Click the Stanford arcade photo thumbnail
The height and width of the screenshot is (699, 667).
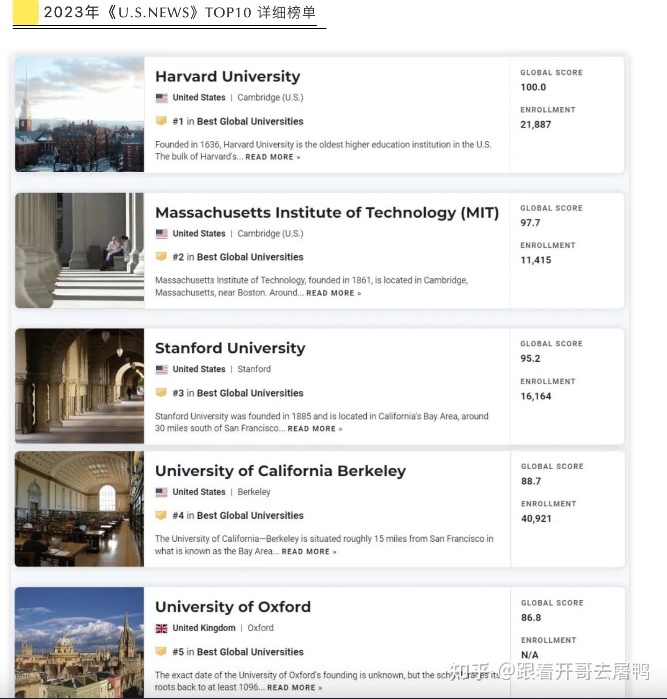80,386
